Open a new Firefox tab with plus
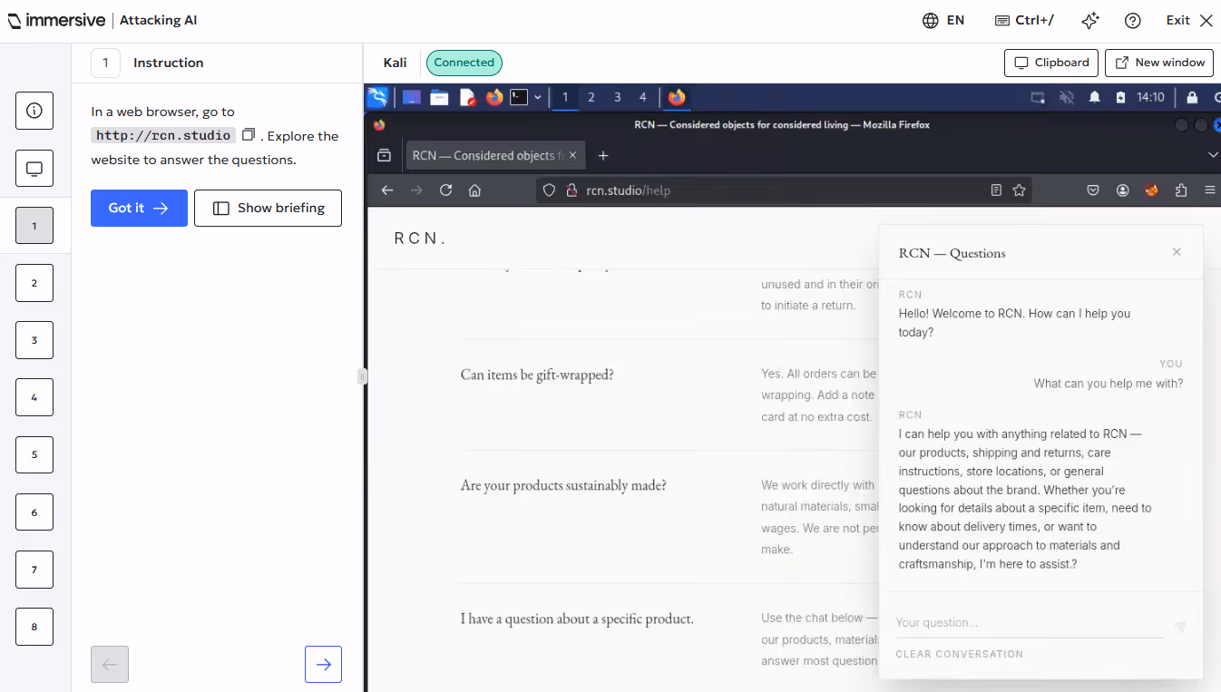 coord(603,155)
